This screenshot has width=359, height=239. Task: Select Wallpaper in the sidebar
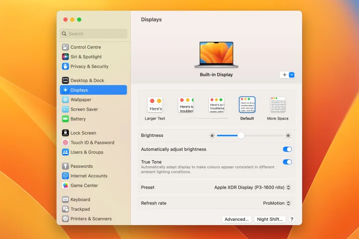(93, 100)
